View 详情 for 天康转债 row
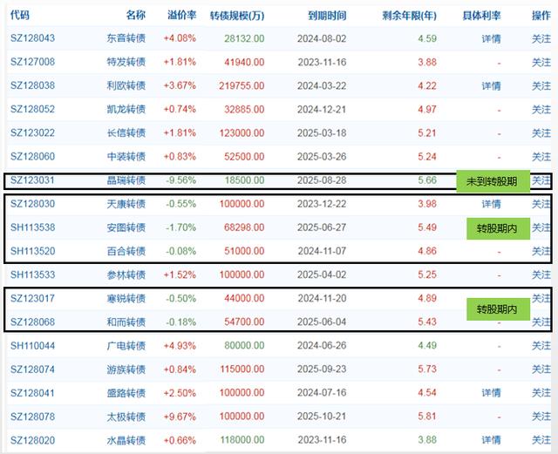 click(491, 204)
